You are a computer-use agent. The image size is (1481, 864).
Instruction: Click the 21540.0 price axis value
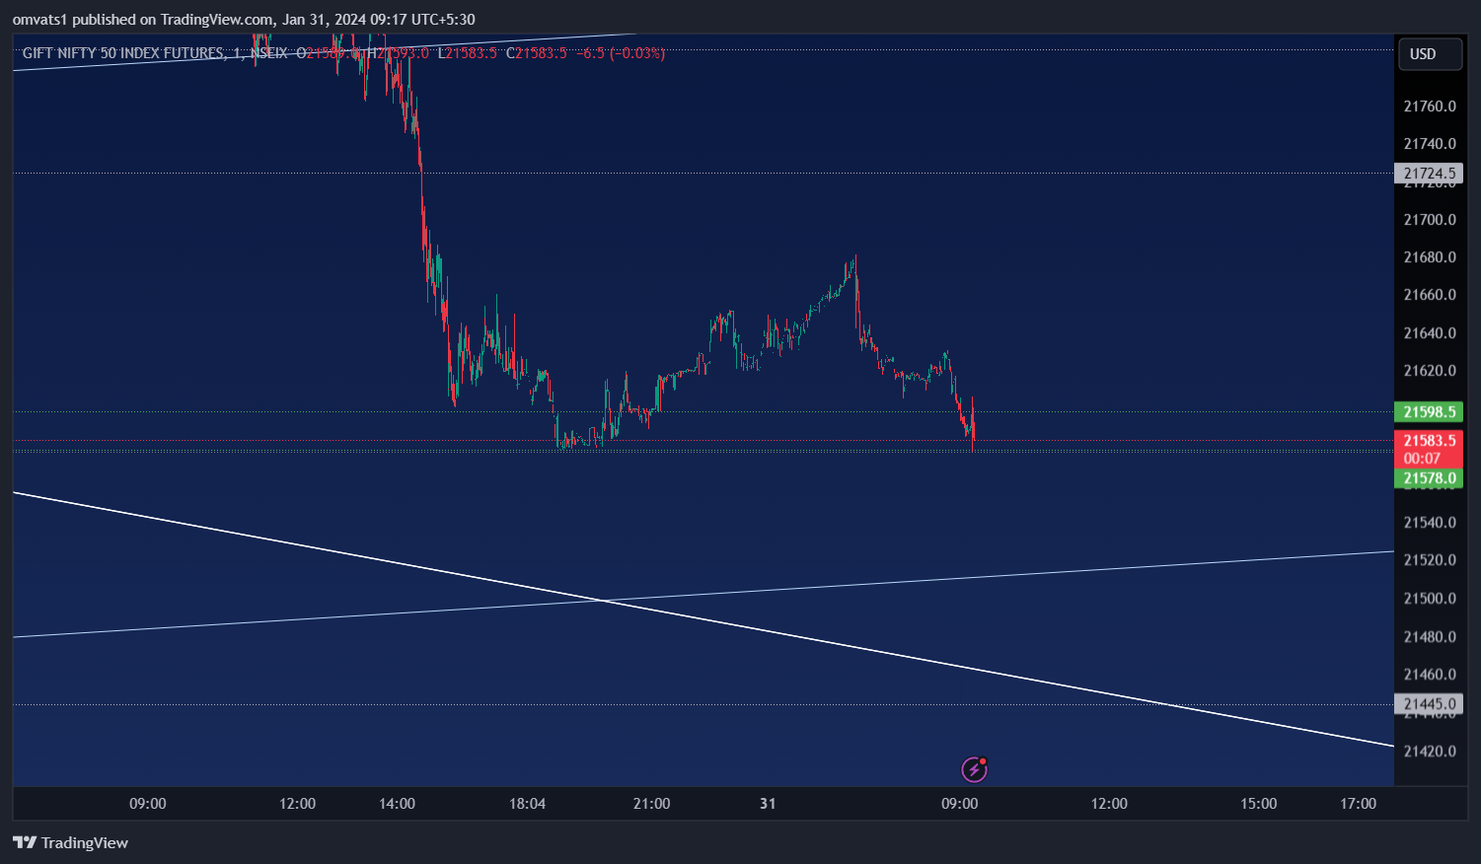[x=1430, y=523]
